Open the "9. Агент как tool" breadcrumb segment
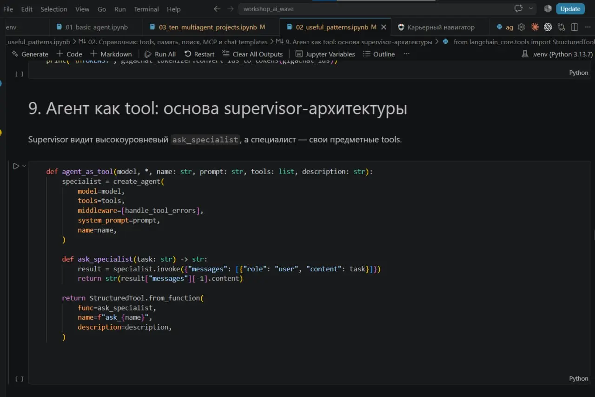This screenshot has height=397, width=595. 354,42
